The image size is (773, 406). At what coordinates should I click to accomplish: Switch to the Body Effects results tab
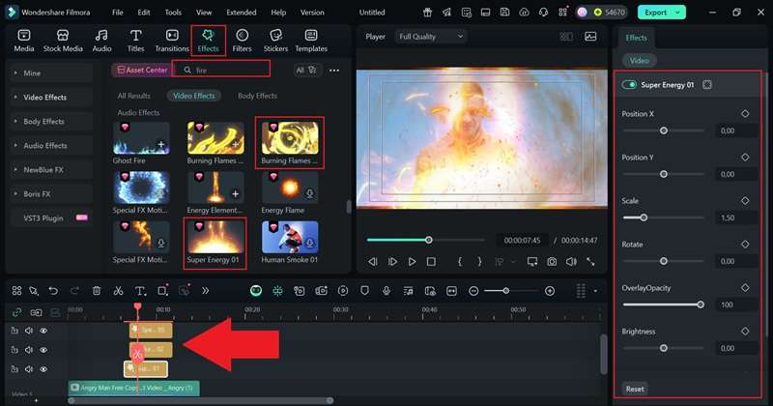257,96
